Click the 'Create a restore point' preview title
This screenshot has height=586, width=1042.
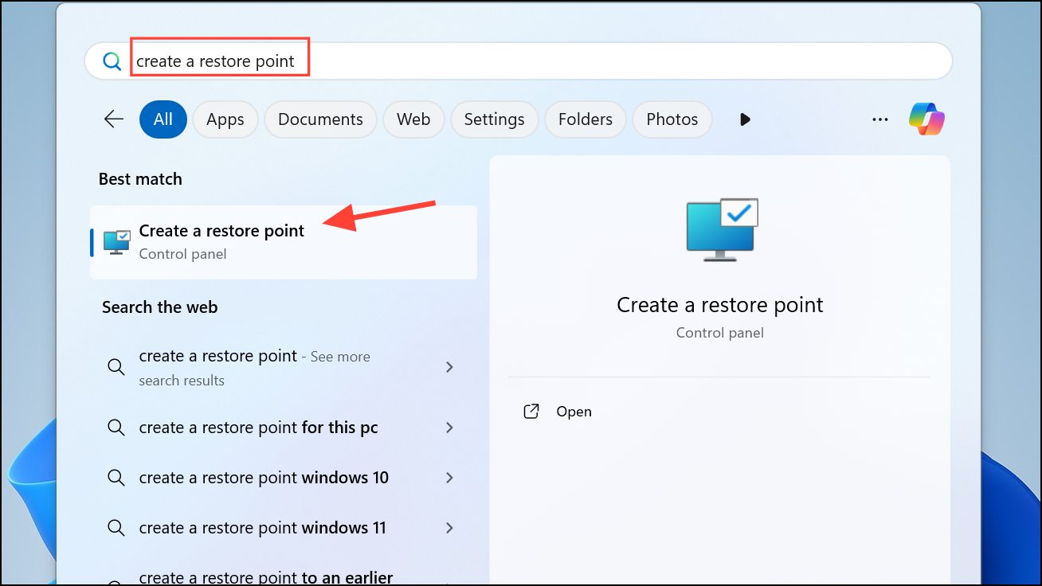pyautogui.click(x=720, y=305)
